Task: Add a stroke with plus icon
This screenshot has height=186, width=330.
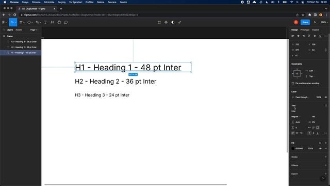Action: [325, 157]
